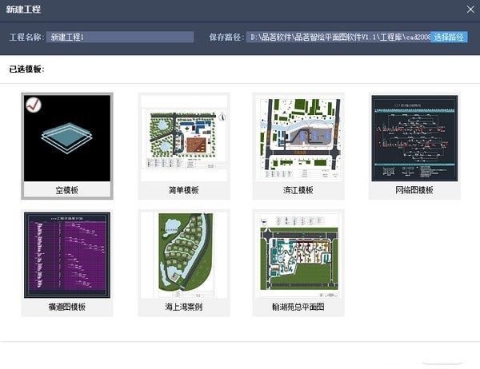Click the 空模板 caption label
The image size is (480, 369).
[66, 190]
